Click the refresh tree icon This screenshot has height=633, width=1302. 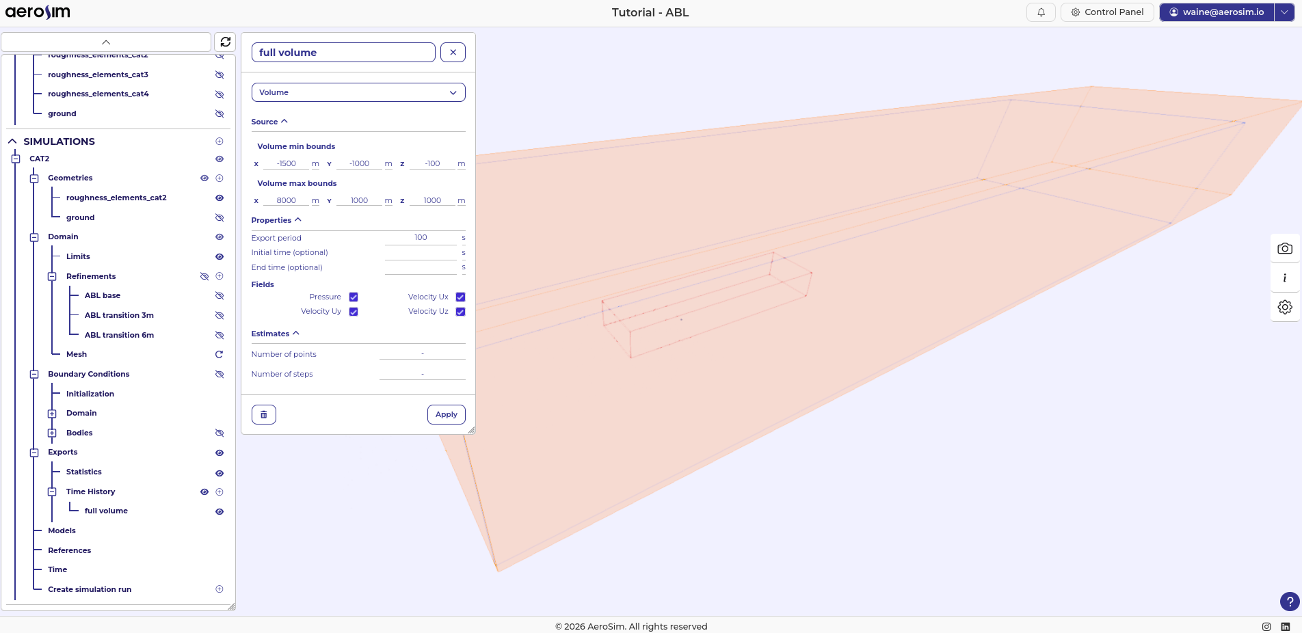pos(225,42)
